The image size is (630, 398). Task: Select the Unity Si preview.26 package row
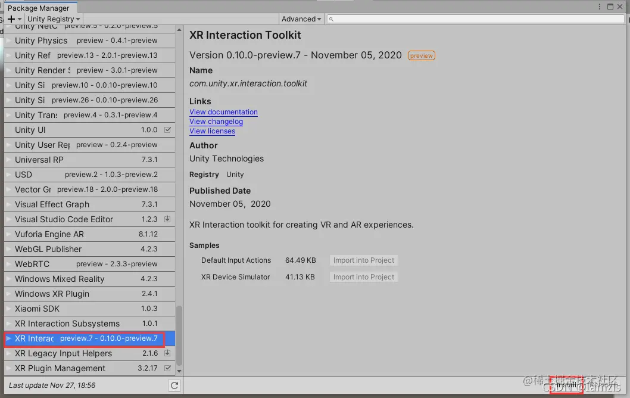coord(89,100)
